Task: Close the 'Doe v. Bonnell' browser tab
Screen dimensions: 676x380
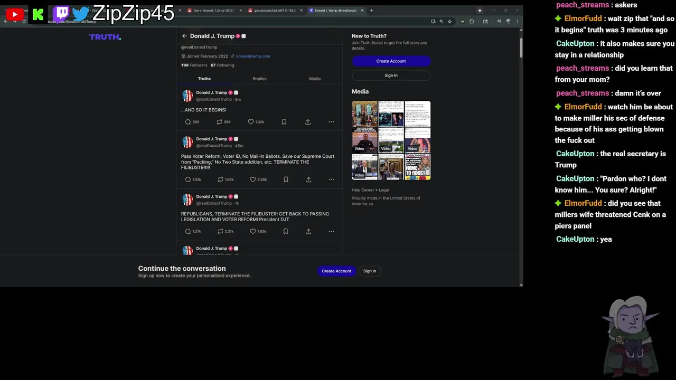Action: point(241,11)
